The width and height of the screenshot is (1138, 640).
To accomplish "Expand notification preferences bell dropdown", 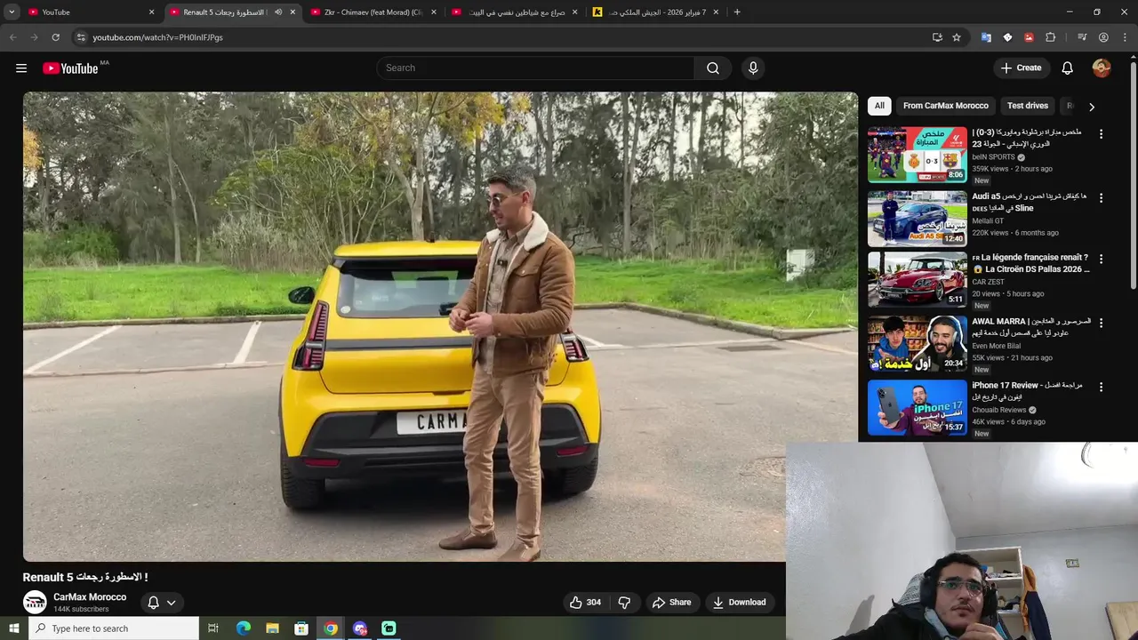I will point(162,603).
